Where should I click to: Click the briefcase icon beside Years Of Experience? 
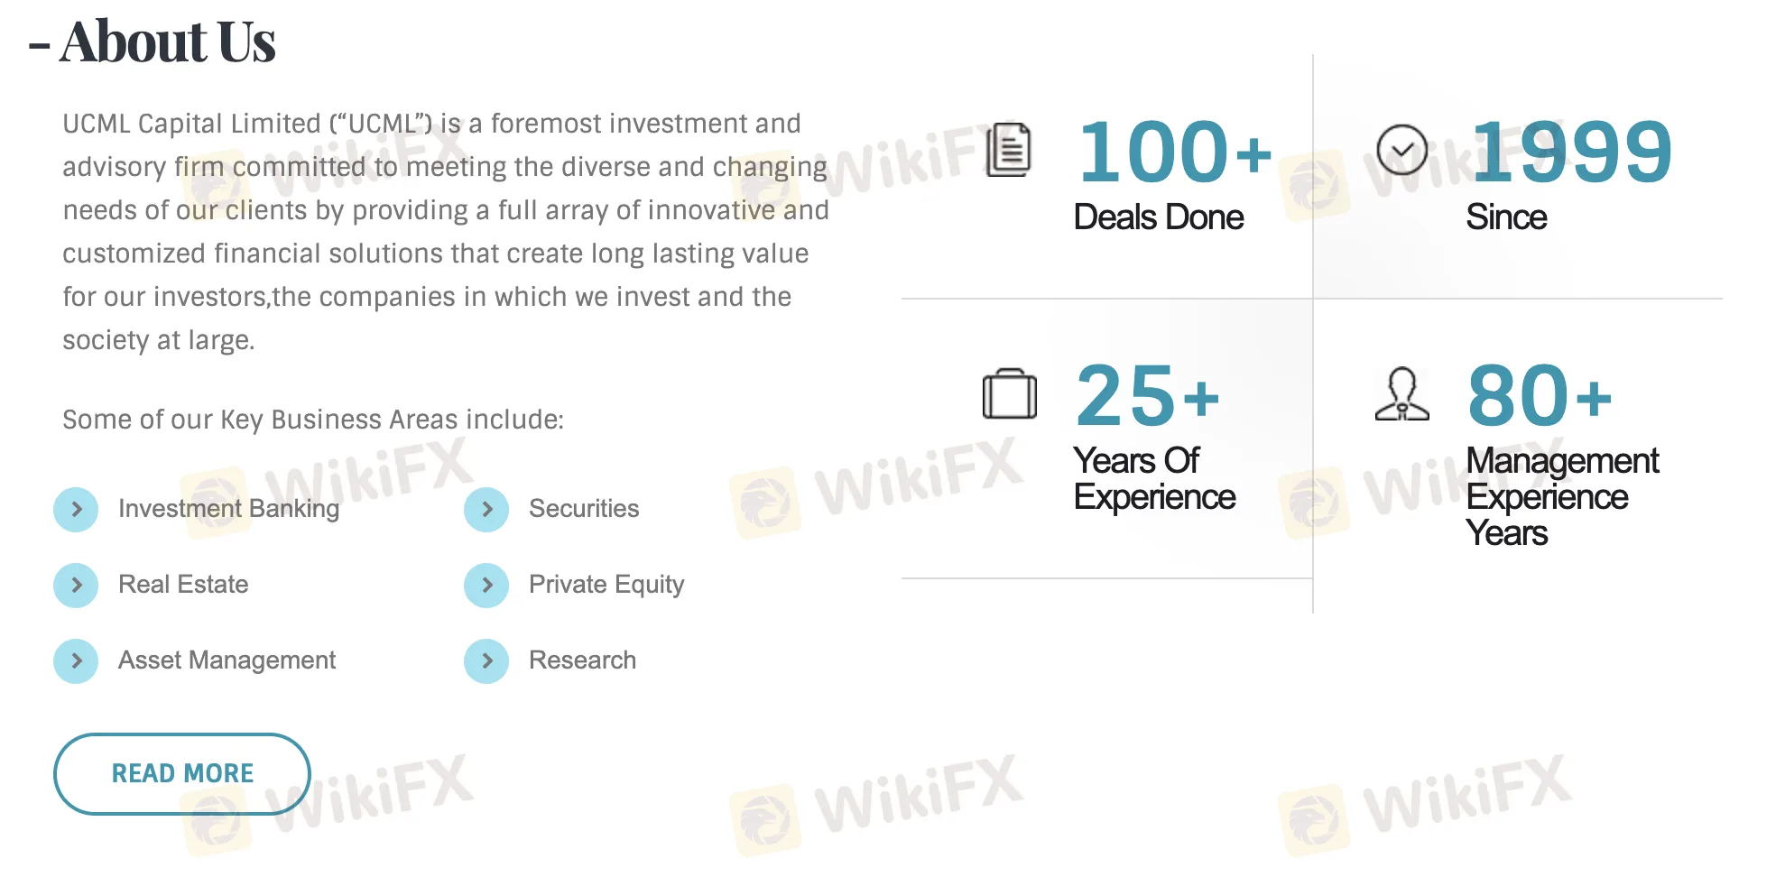pyautogui.click(x=1009, y=394)
